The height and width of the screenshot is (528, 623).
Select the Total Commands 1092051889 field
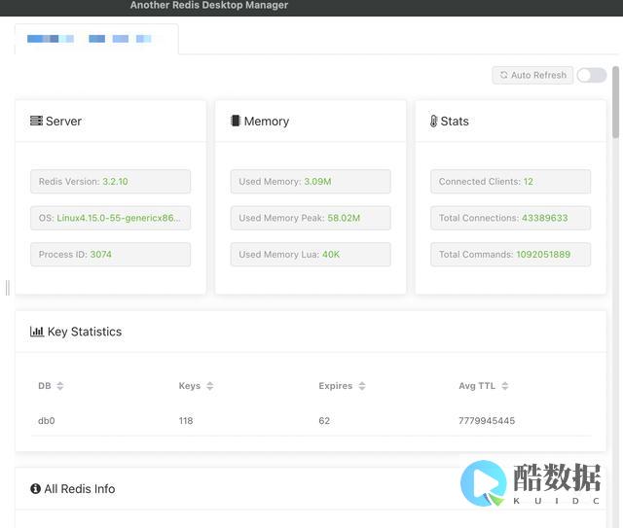(510, 255)
